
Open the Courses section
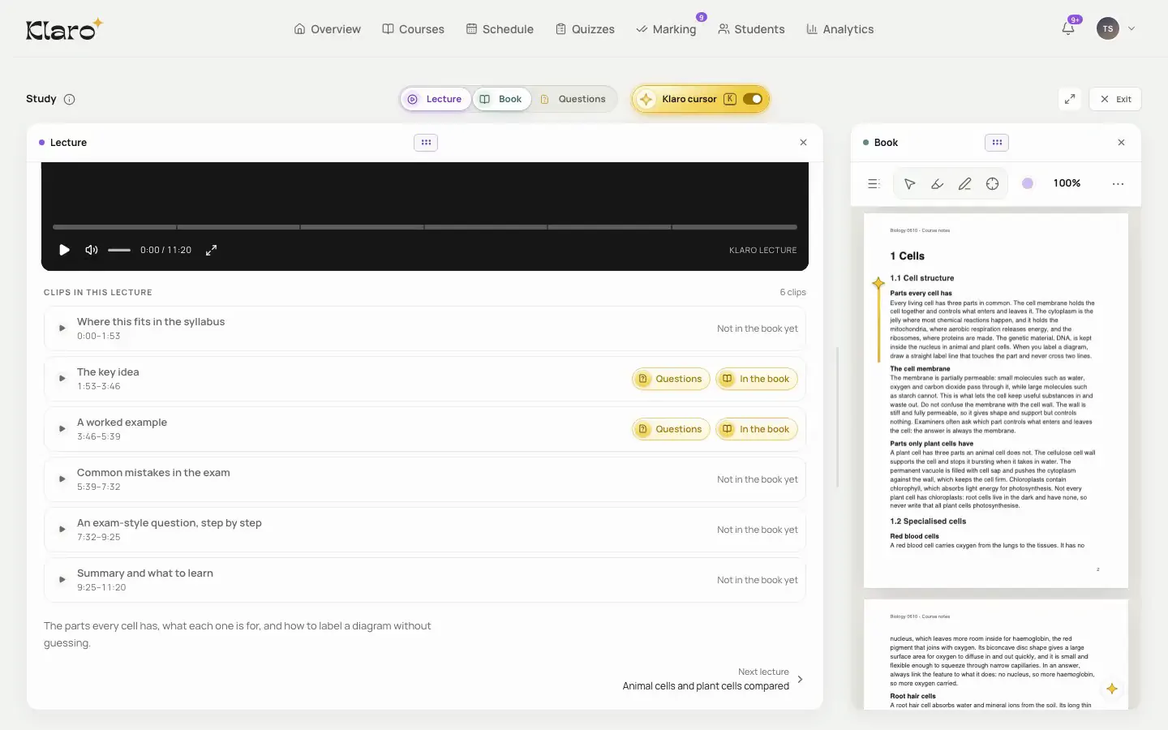click(414, 29)
